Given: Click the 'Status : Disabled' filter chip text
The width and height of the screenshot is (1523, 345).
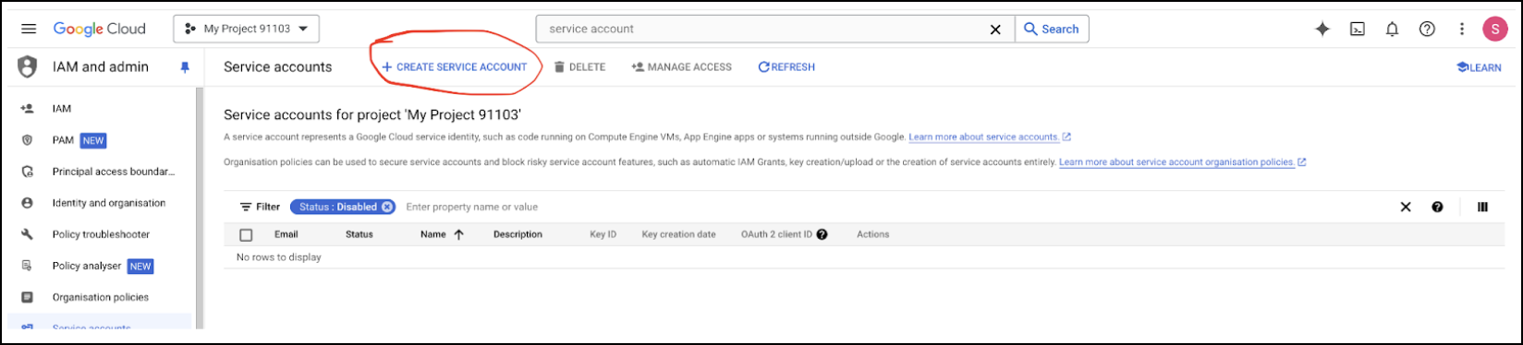Looking at the screenshot, I should pos(338,207).
